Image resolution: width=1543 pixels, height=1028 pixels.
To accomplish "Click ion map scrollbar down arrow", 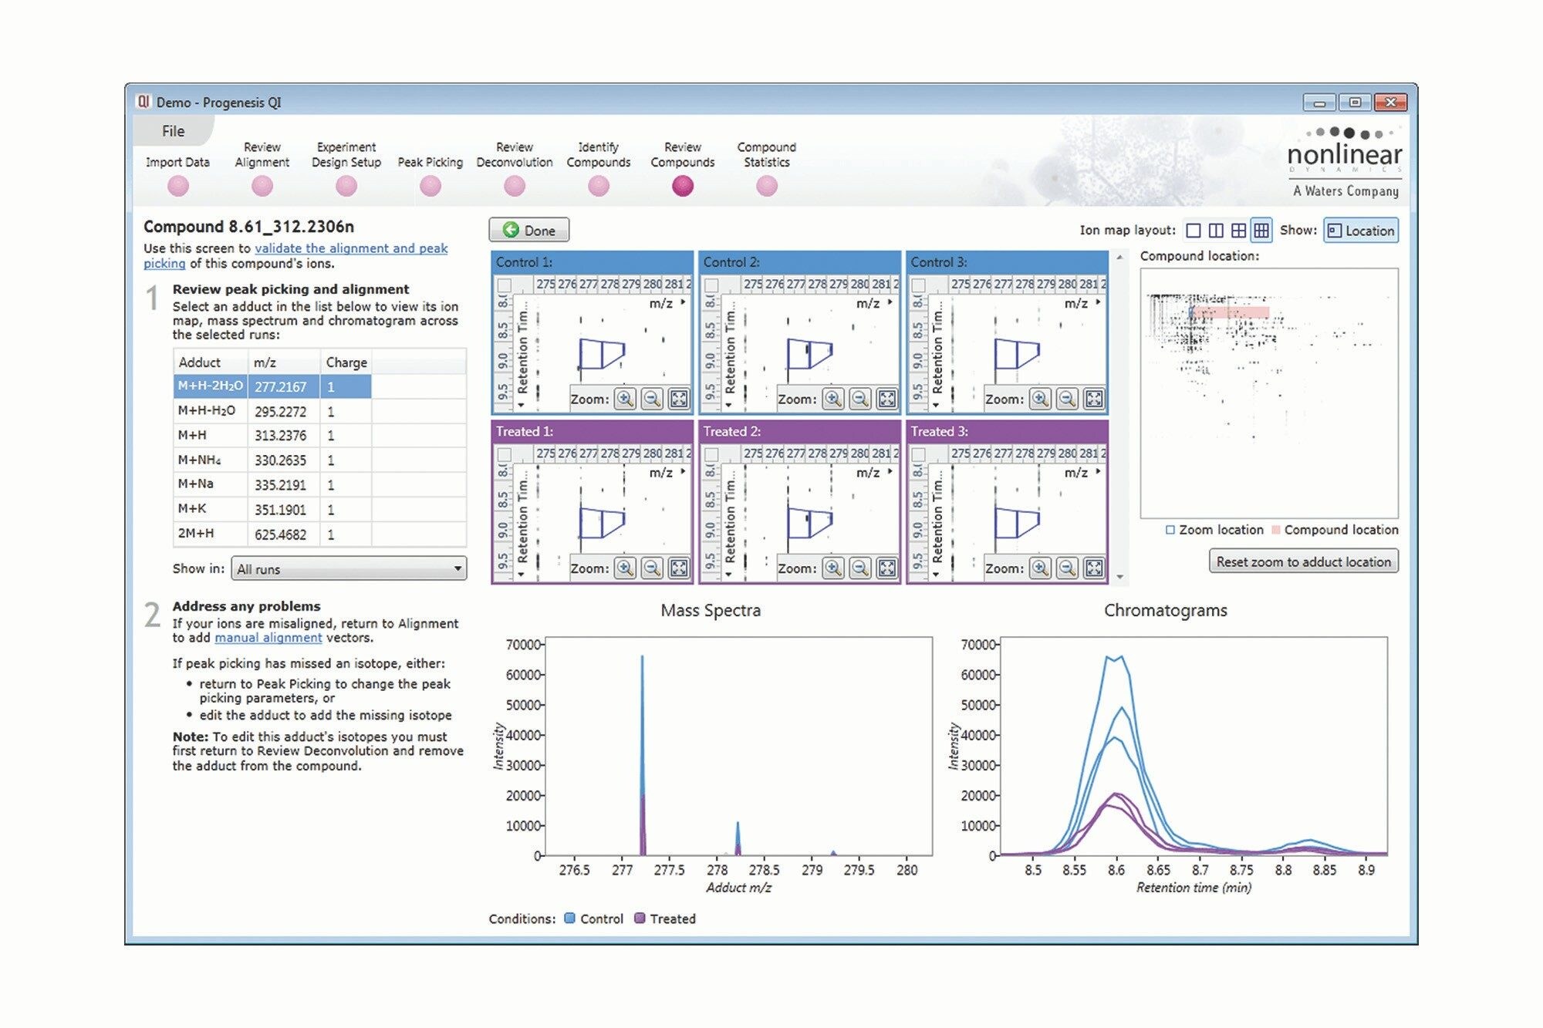I will tap(1120, 577).
